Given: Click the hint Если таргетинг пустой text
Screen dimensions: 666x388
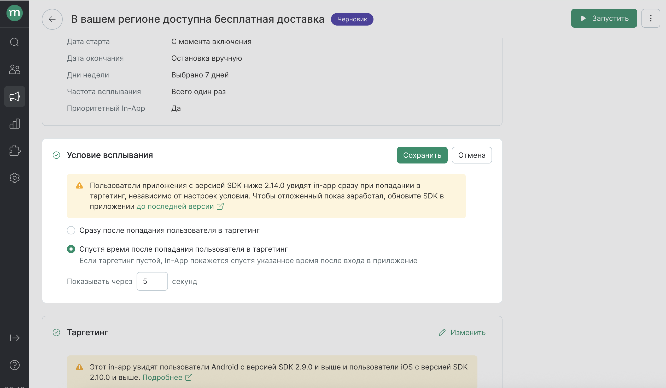Looking at the screenshot, I should coord(248,261).
